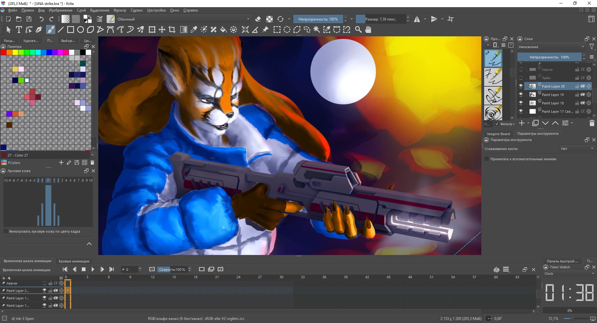
Task: Open the layer blending mode dropdown
Action: [551, 47]
